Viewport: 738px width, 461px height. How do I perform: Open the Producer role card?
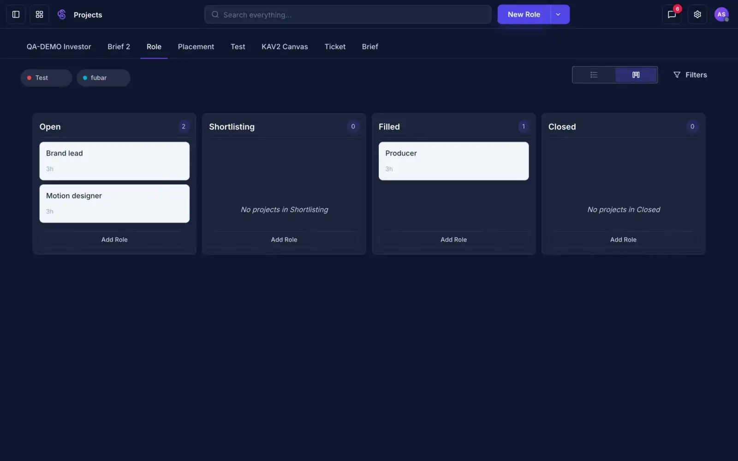(454, 161)
